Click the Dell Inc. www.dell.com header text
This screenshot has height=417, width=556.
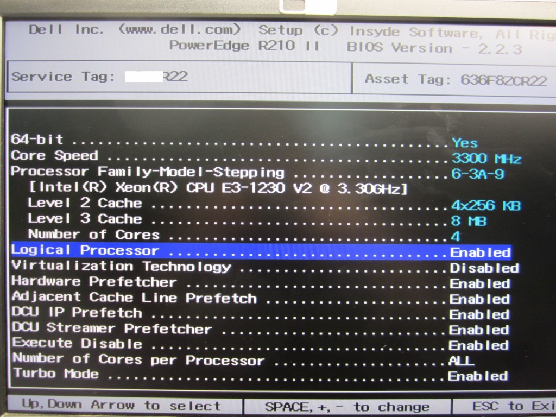pyautogui.click(x=135, y=29)
